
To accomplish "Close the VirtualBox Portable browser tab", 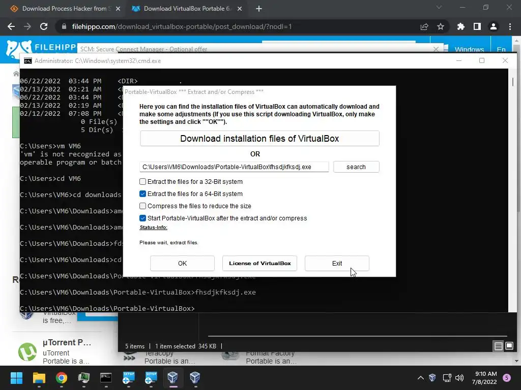I will tap(240, 9).
